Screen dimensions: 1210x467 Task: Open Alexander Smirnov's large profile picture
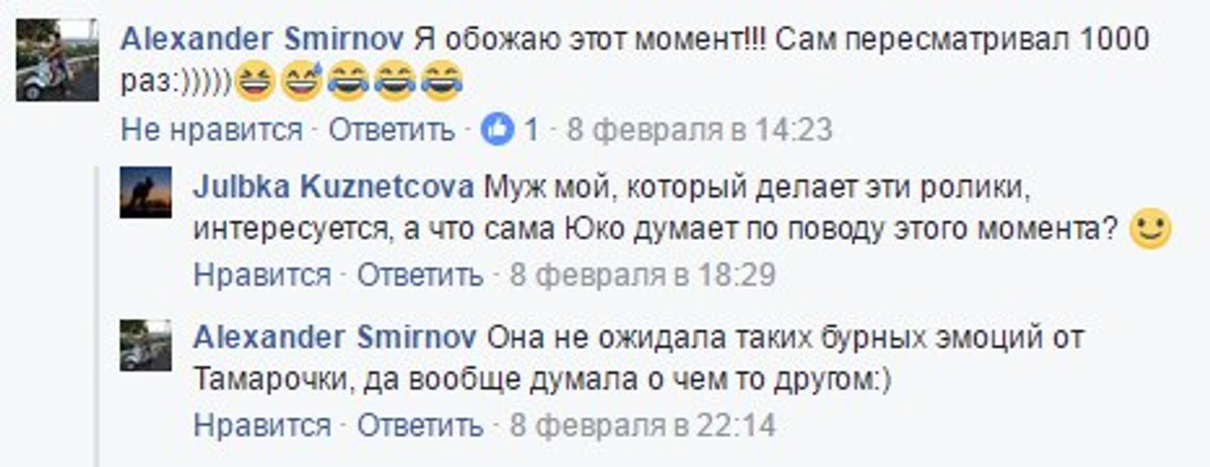[57, 60]
